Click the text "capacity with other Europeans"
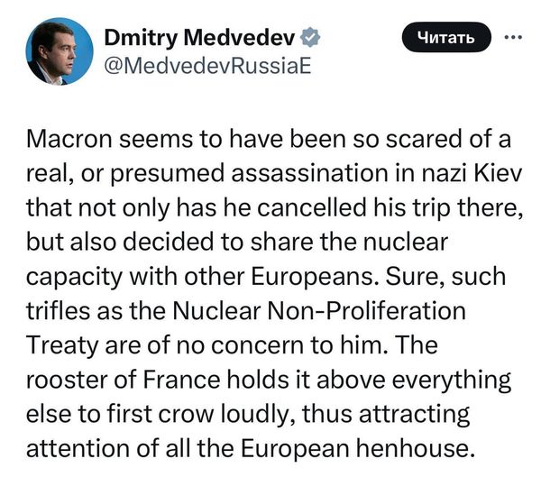Screen dimensions: 541x477 pyautogui.click(x=201, y=277)
